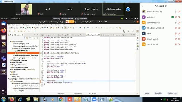The width and height of the screenshot is (182, 102).
Task: Click the tip-of-the-day bulb in Eclipse status bar
Action: (x=138, y=93)
